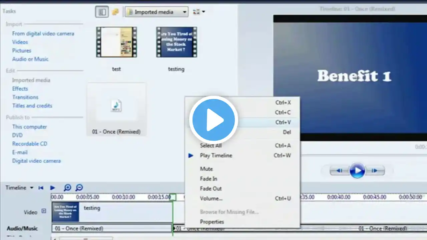Click the green playhead marker on timeline

173,197
